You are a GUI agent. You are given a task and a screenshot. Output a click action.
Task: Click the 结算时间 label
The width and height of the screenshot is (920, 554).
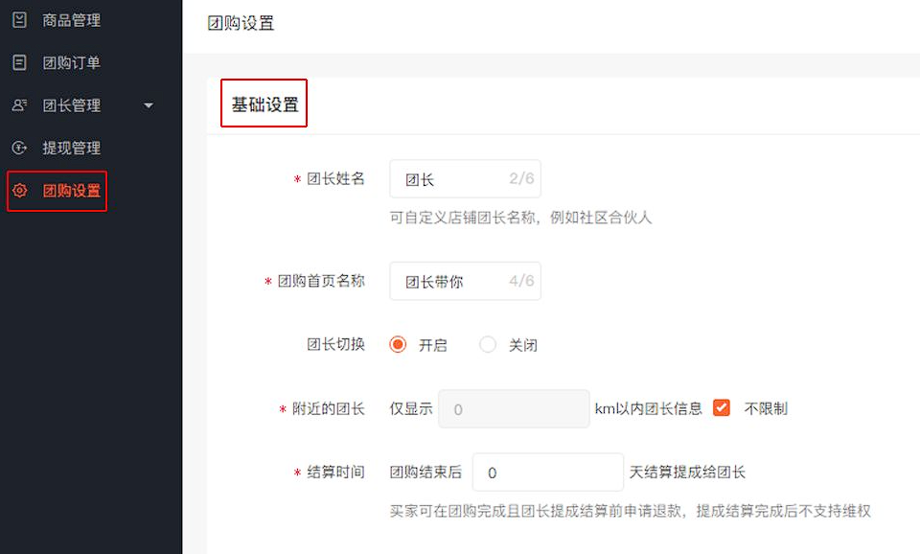pos(335,472)
